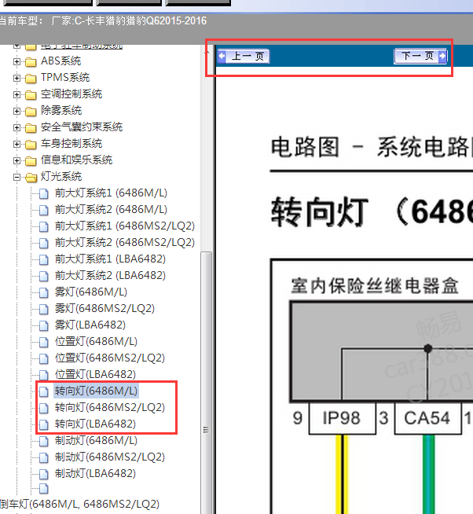Open 制动灯(6486MS2/LQ2) diagram
Viewport: 473px width, 514px height.
[110, 457]
